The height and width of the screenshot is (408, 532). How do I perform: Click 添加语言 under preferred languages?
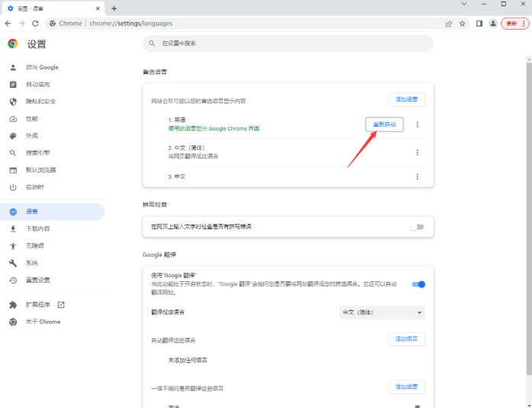tap(407, 99)
